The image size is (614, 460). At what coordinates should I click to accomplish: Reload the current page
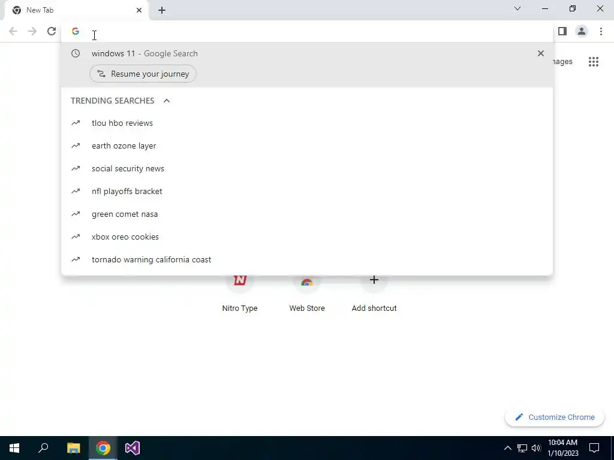click(x=52, y=31)
